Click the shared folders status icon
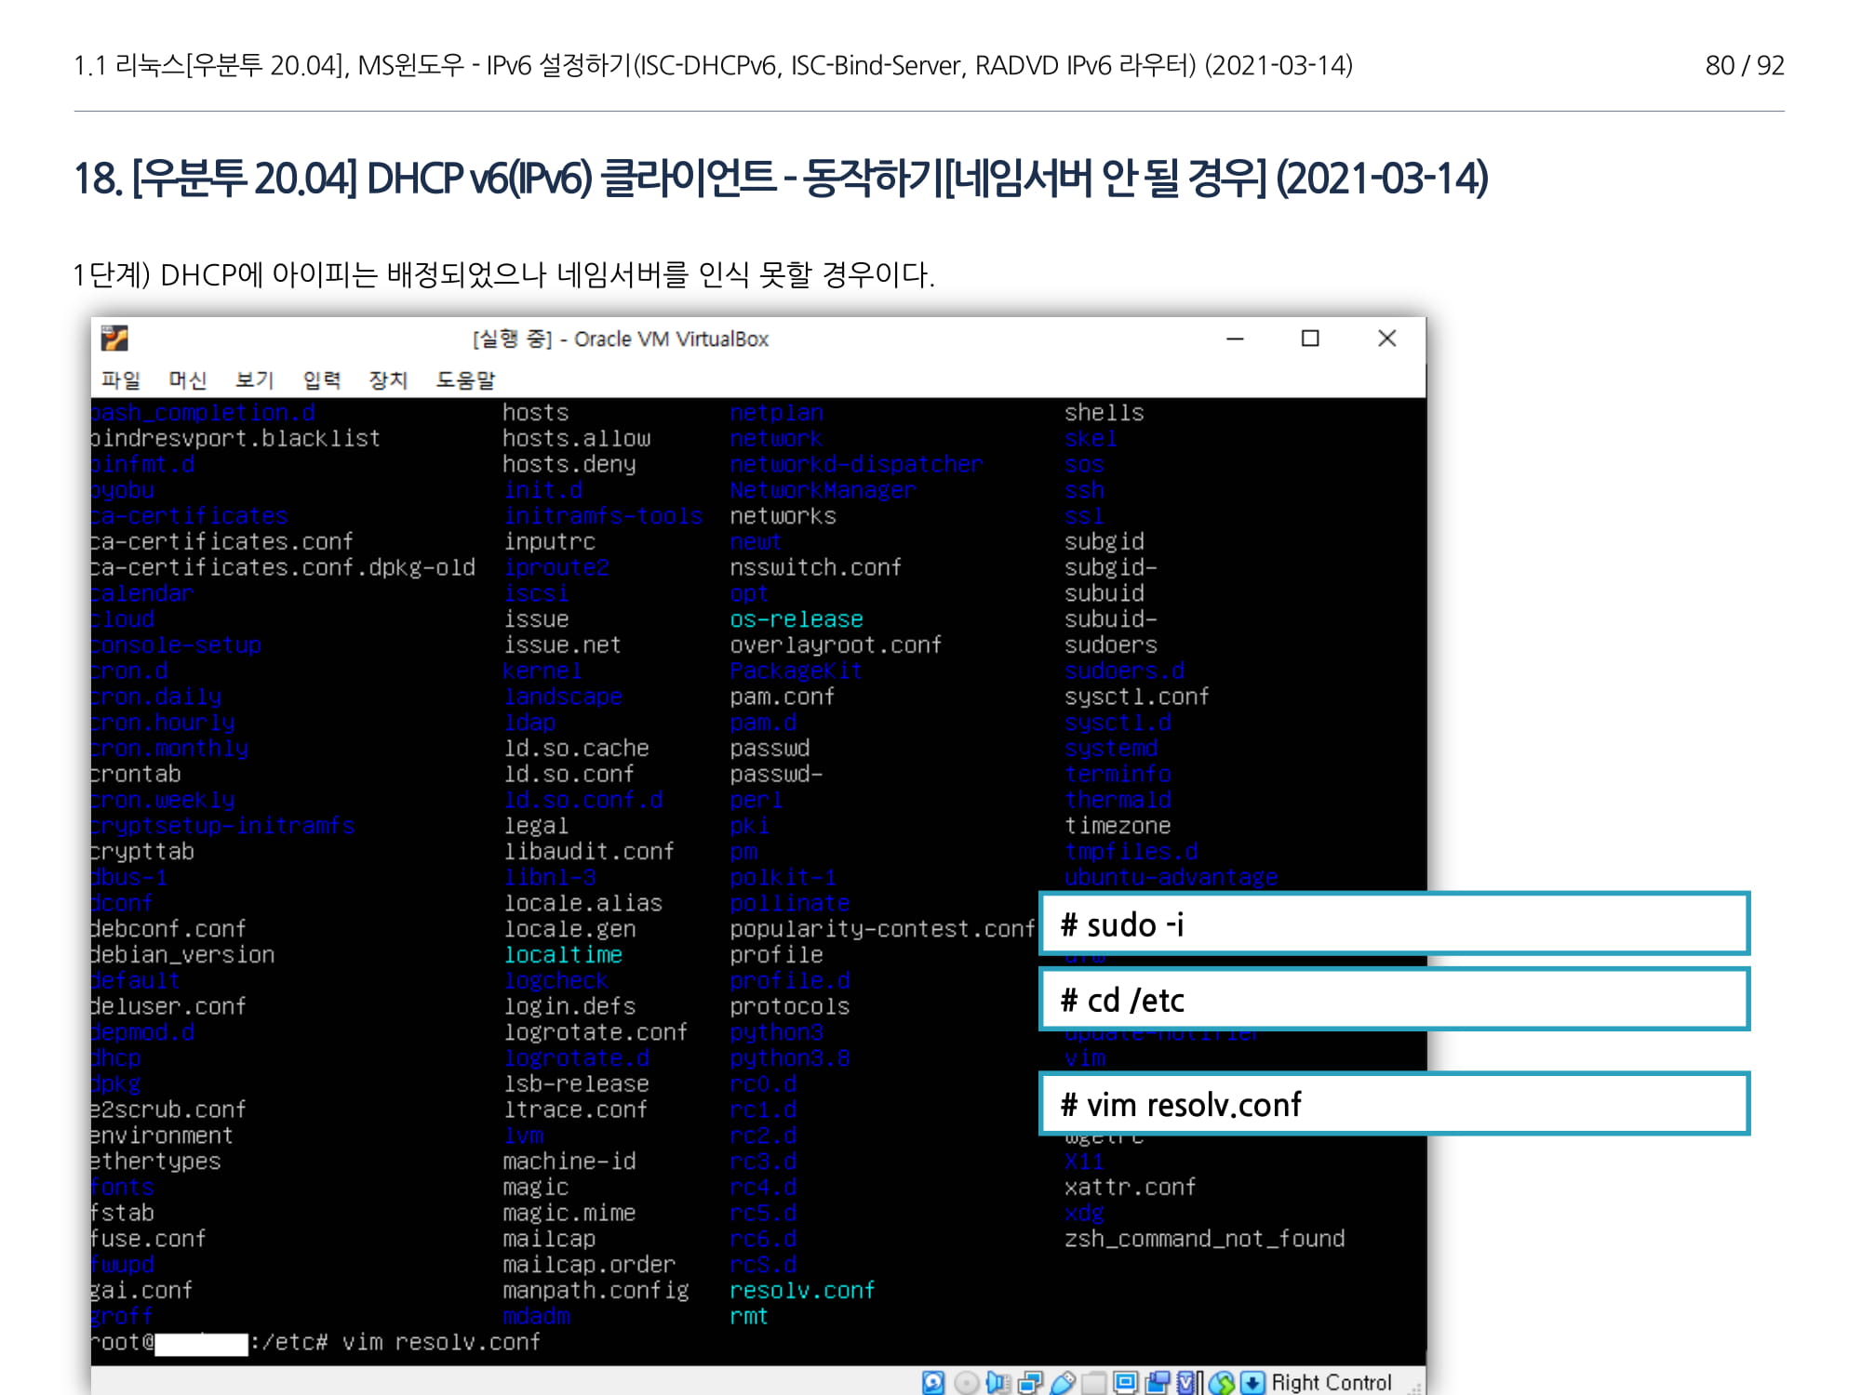 coord(1094,1383)
